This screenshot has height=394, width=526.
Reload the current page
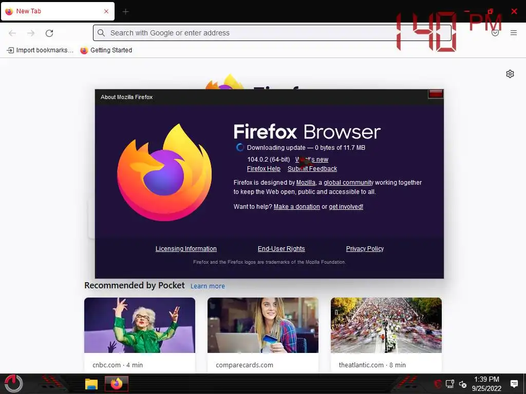tap(49, 33)
